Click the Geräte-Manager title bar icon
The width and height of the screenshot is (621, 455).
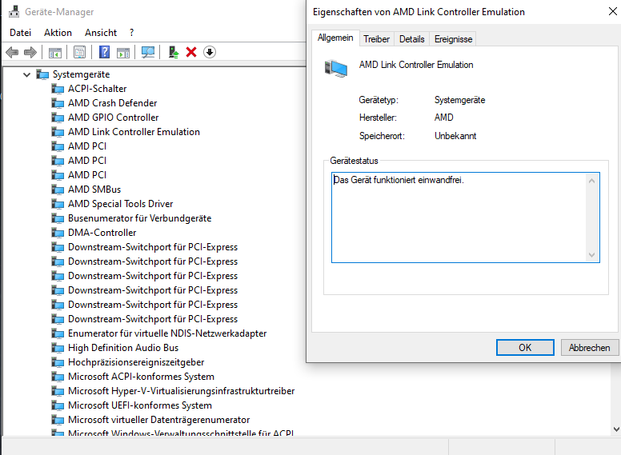pos(14,11)
